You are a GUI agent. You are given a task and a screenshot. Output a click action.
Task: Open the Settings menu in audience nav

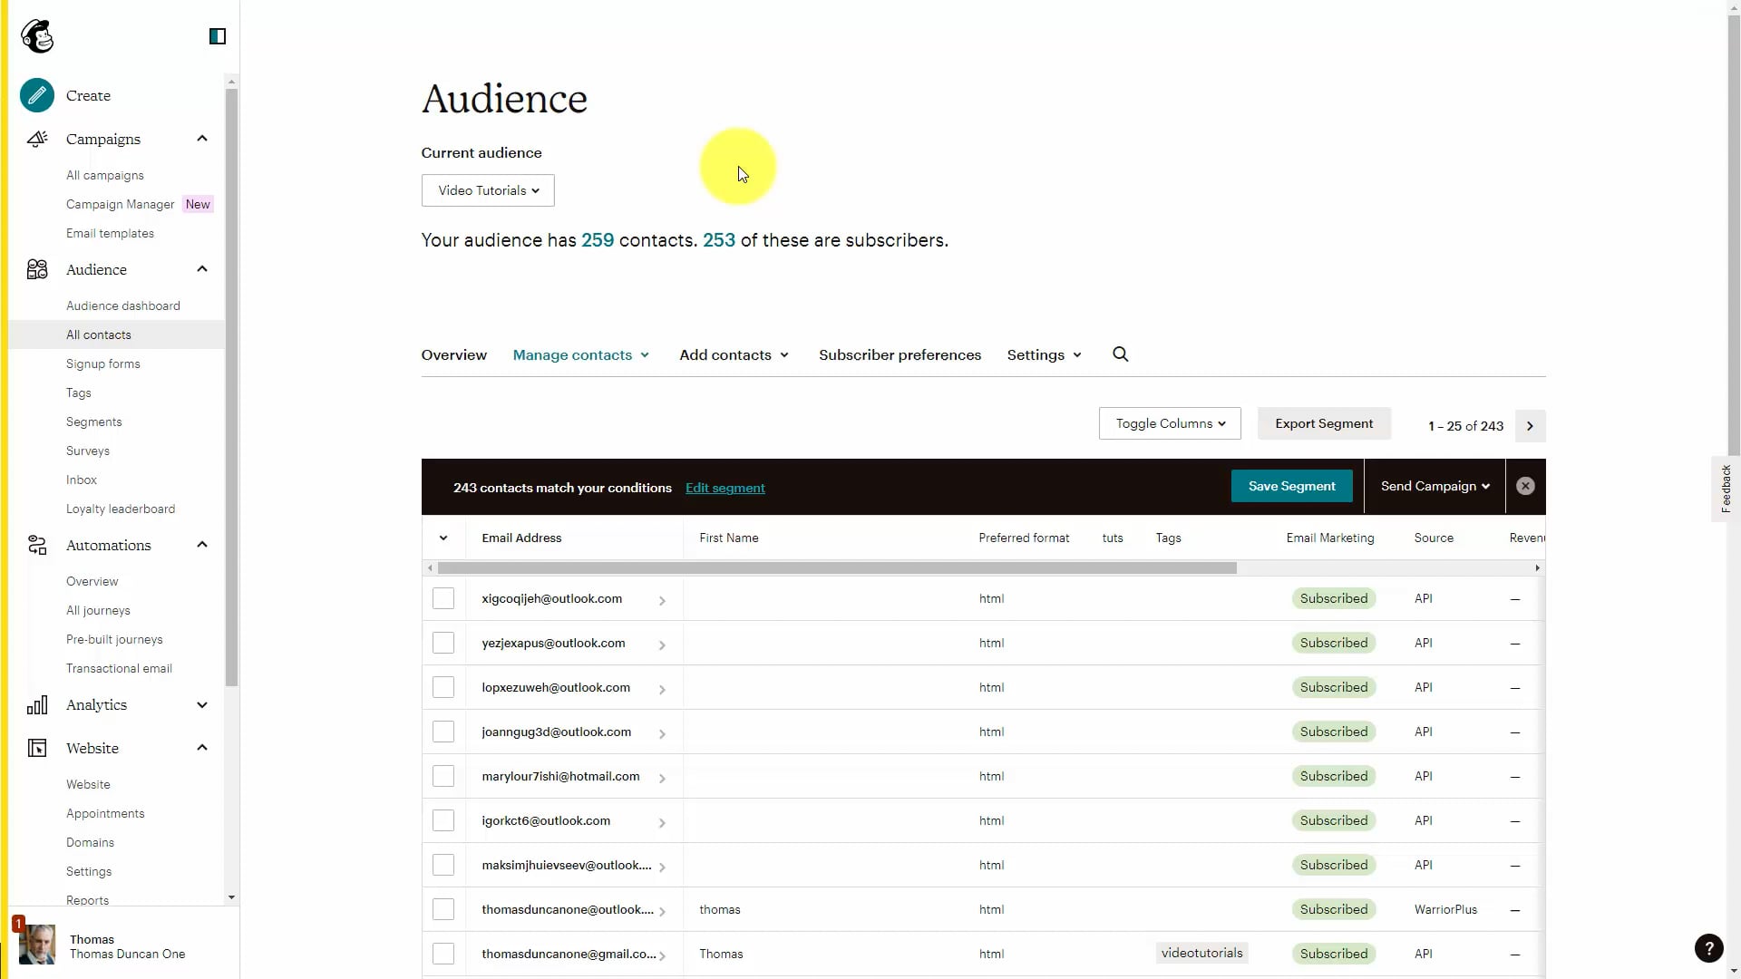[x=1045, y=354]
